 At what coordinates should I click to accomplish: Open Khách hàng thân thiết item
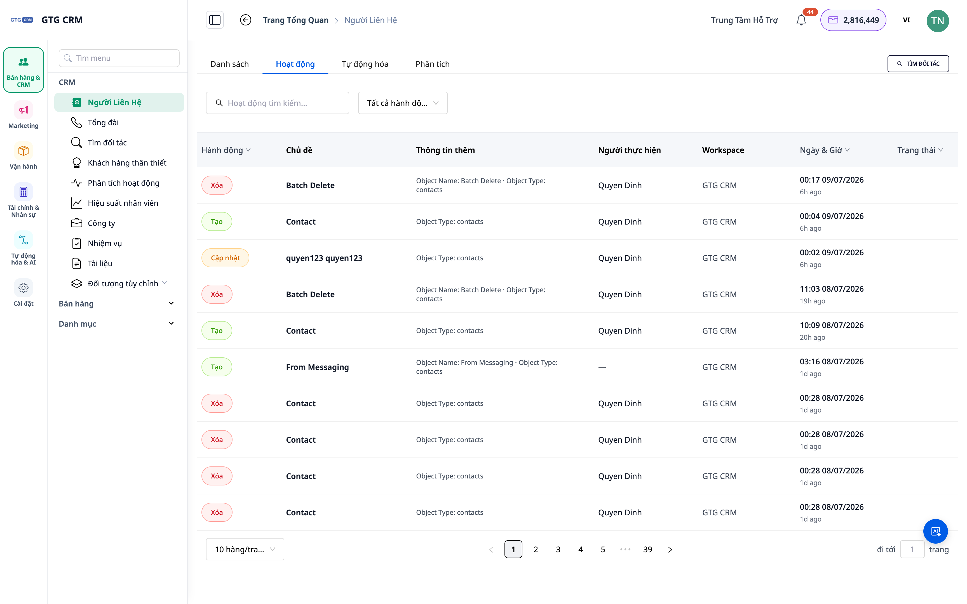[x=119, y=162]
